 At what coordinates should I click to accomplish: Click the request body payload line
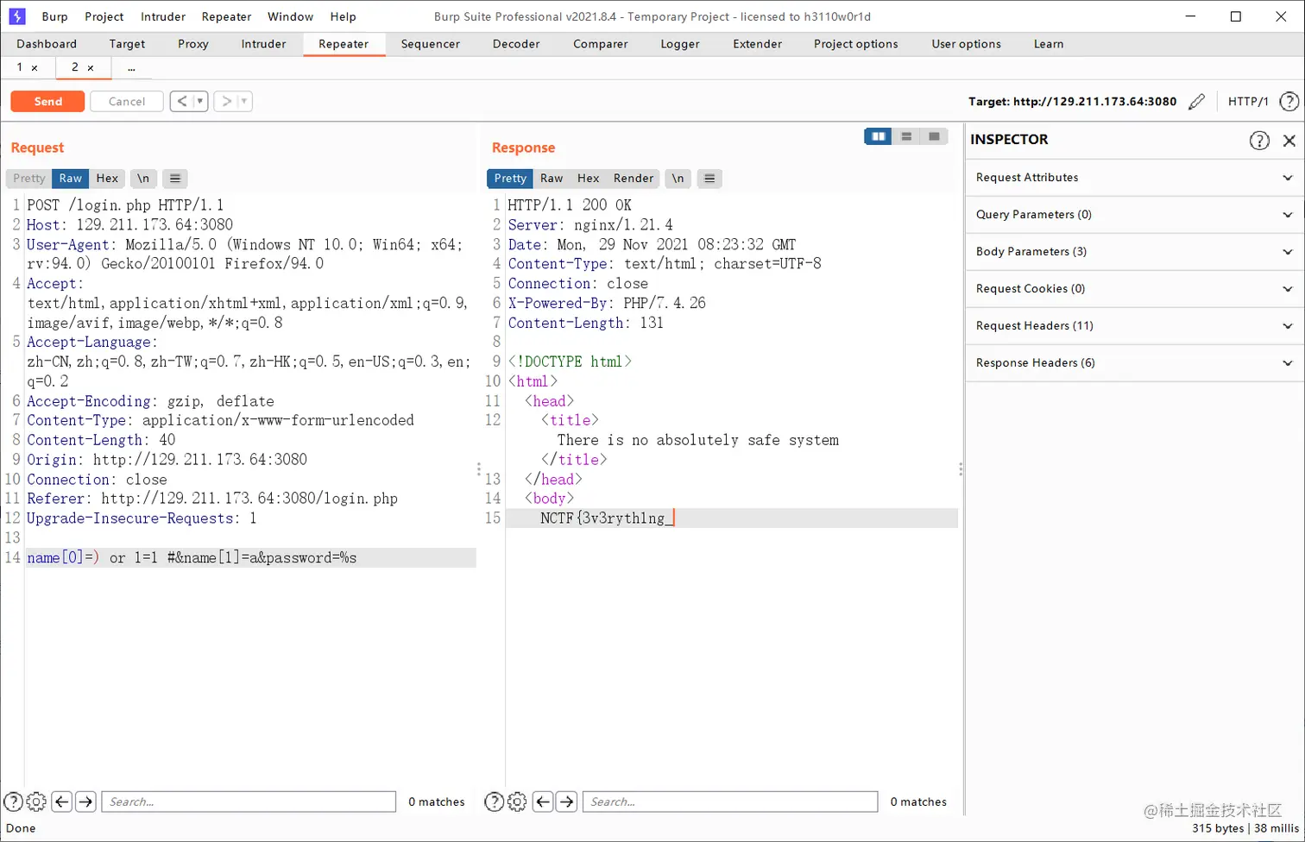pyautogui.click(x=250, y=558)
